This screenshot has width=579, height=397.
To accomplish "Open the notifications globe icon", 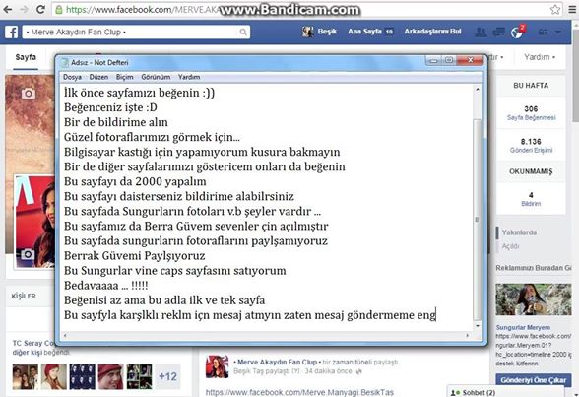I will (x=517, y=33).
